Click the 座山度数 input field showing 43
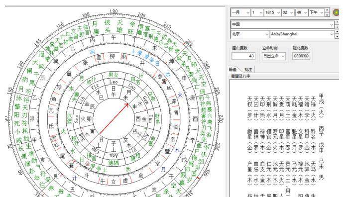 pos(243,56)
